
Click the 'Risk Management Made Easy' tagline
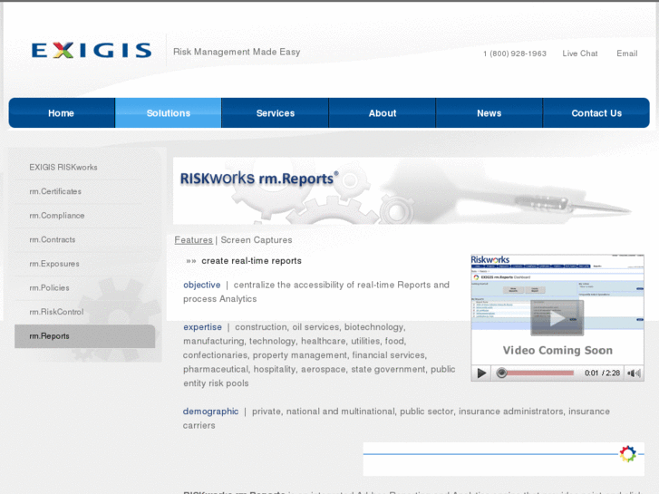pyautogui.click(x=237, y=52)
